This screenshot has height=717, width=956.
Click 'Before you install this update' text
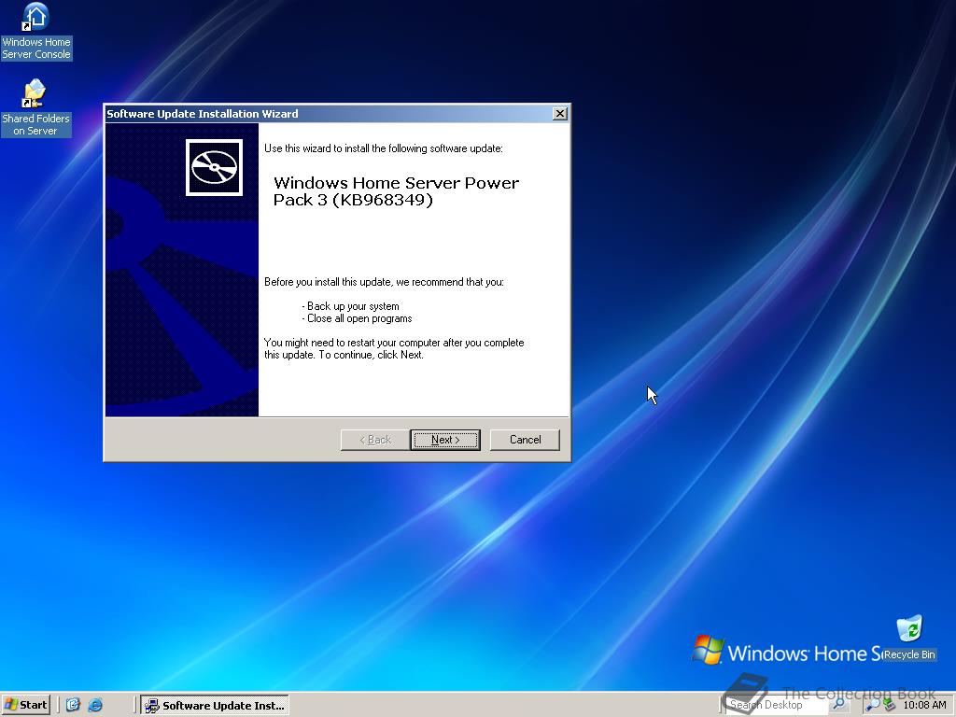pyautogui.click(x=384, y=282)
